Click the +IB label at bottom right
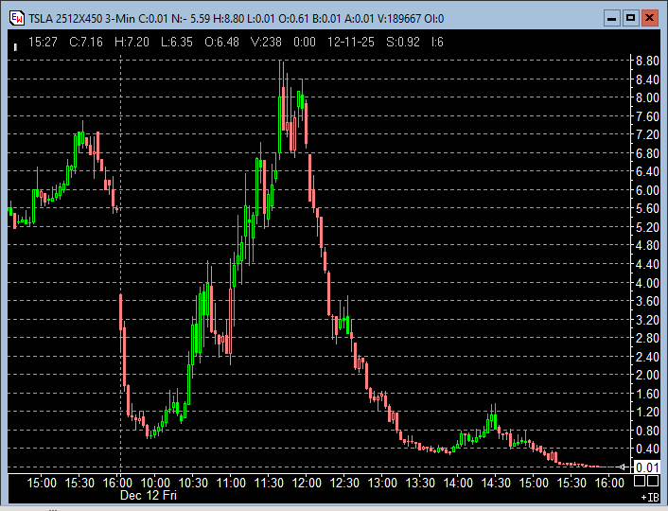Screen dimensions: 668x511 pyautogui.click(x=650, y=497)
